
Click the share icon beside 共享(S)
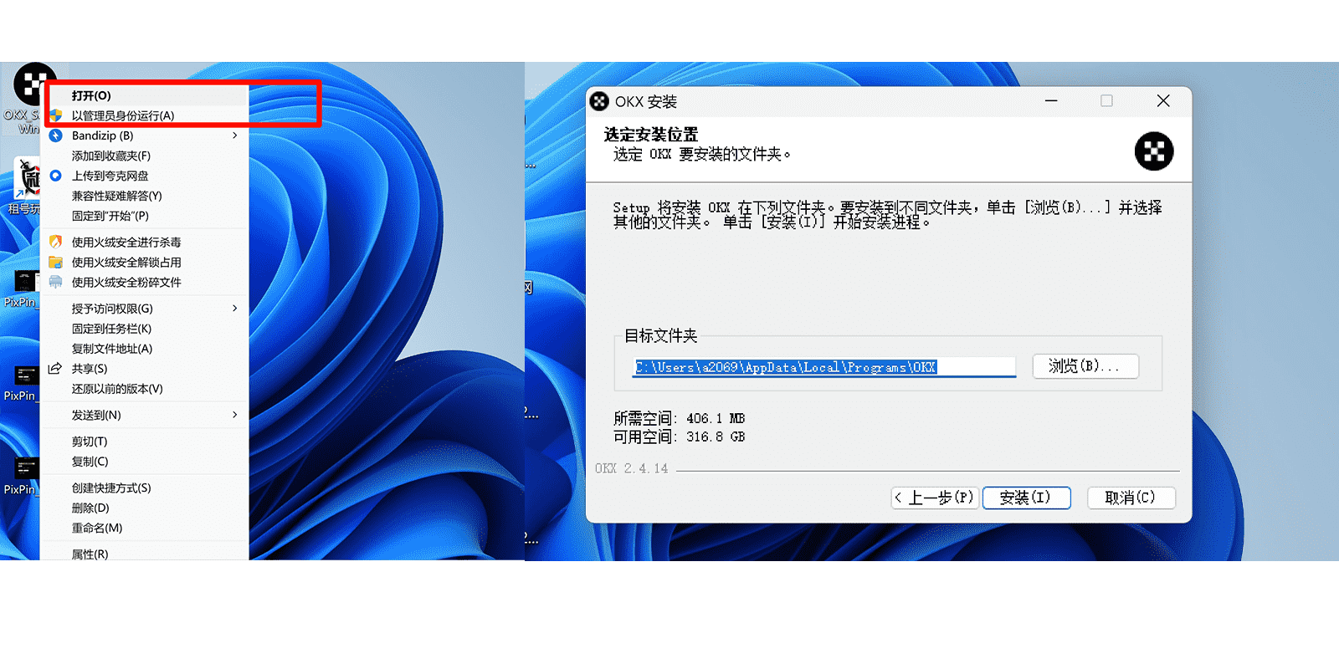55,369
